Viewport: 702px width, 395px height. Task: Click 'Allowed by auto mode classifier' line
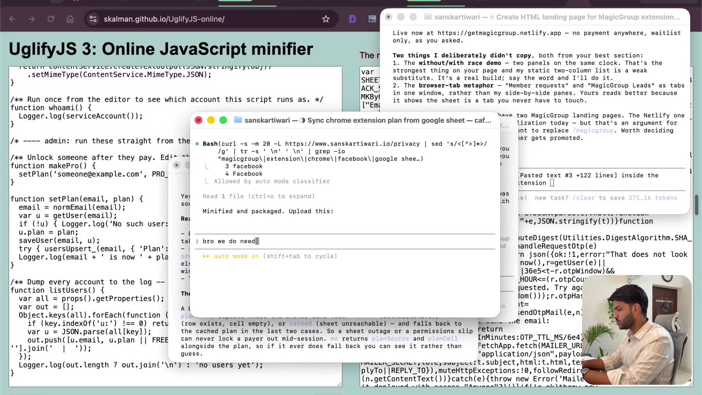[272, 181]
